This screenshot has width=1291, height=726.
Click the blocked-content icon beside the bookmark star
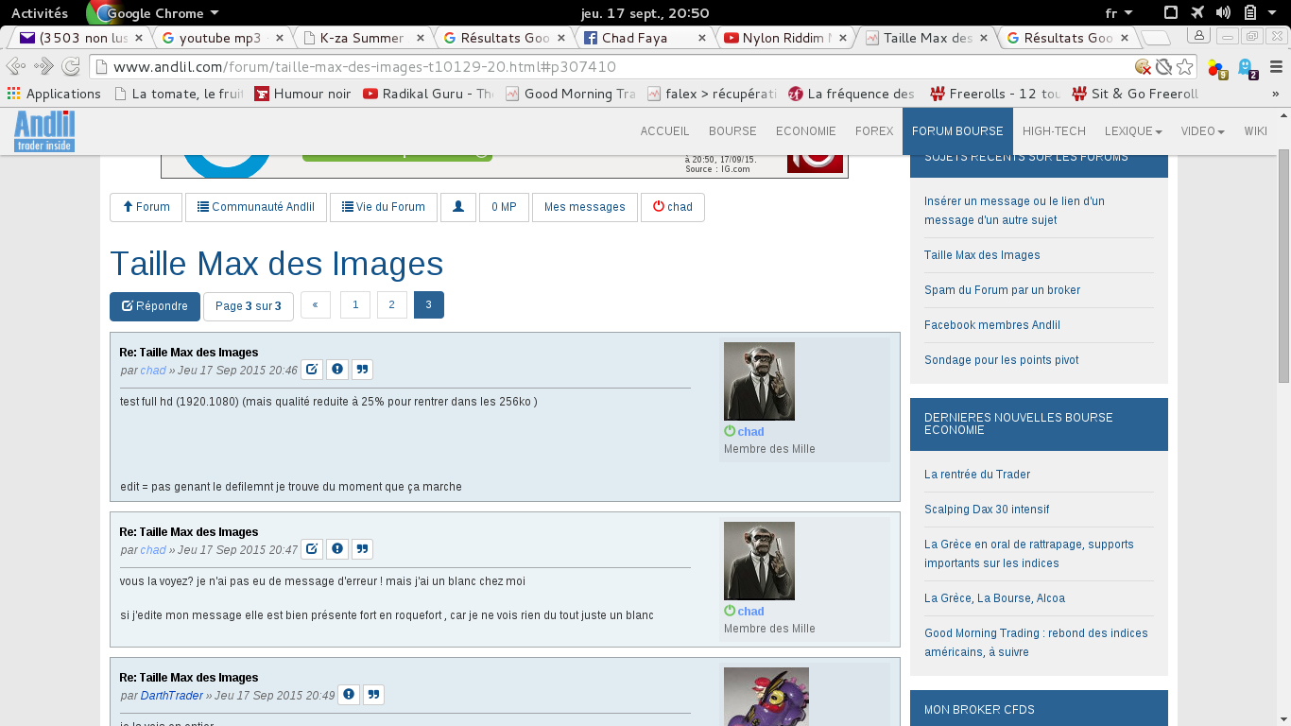click(1164, 67)
